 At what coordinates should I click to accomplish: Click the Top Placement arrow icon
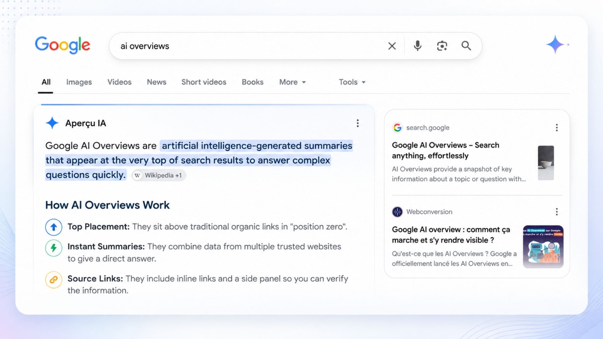coord(54,227)
